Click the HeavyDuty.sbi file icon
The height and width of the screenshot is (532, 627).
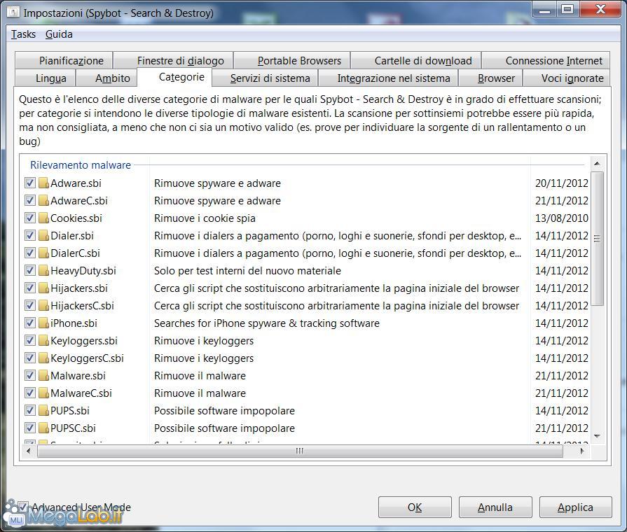pos(43,271)
